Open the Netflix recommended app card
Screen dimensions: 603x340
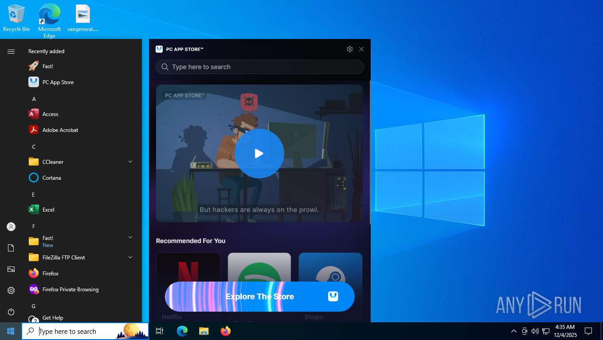click(x=188, y=287)
